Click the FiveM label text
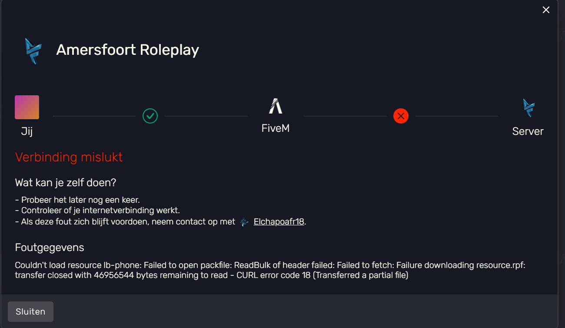565x328 pixels. click(x=276, y=128)
